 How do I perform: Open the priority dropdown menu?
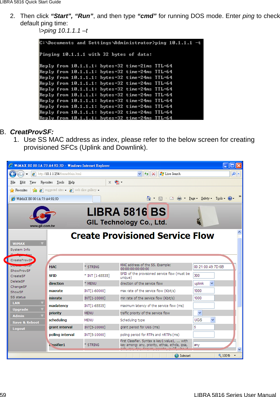198,313
